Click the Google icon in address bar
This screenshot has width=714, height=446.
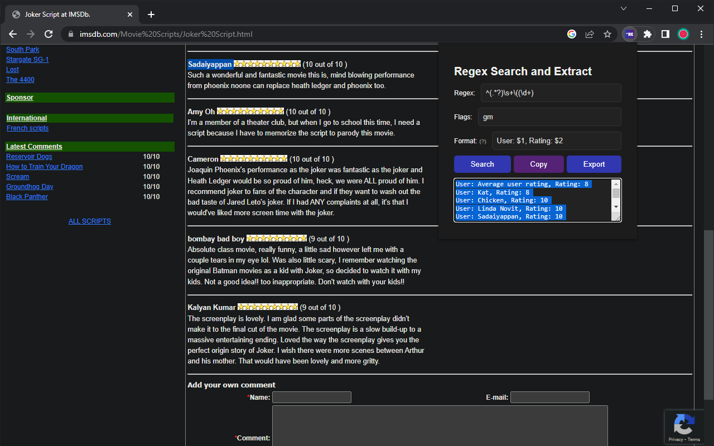[x=572, y=34]
